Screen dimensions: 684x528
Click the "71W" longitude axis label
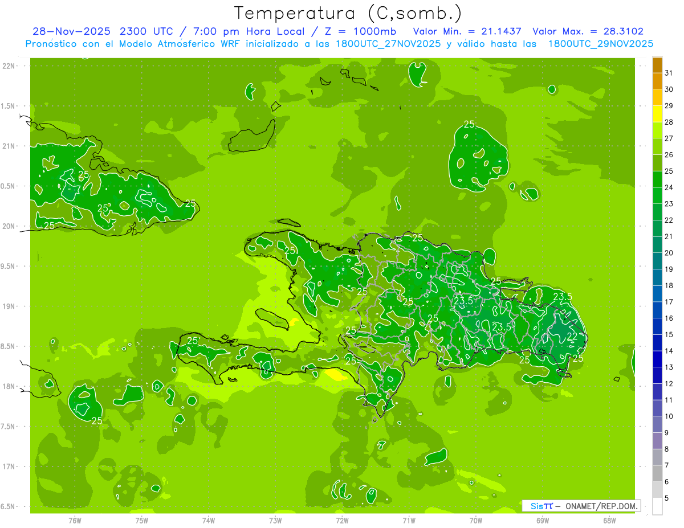point(409,521)
